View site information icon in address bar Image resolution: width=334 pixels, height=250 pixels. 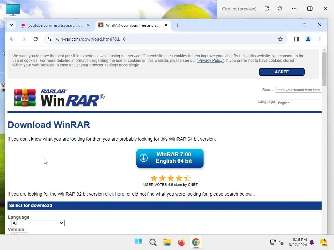click(x=50, y=39)
